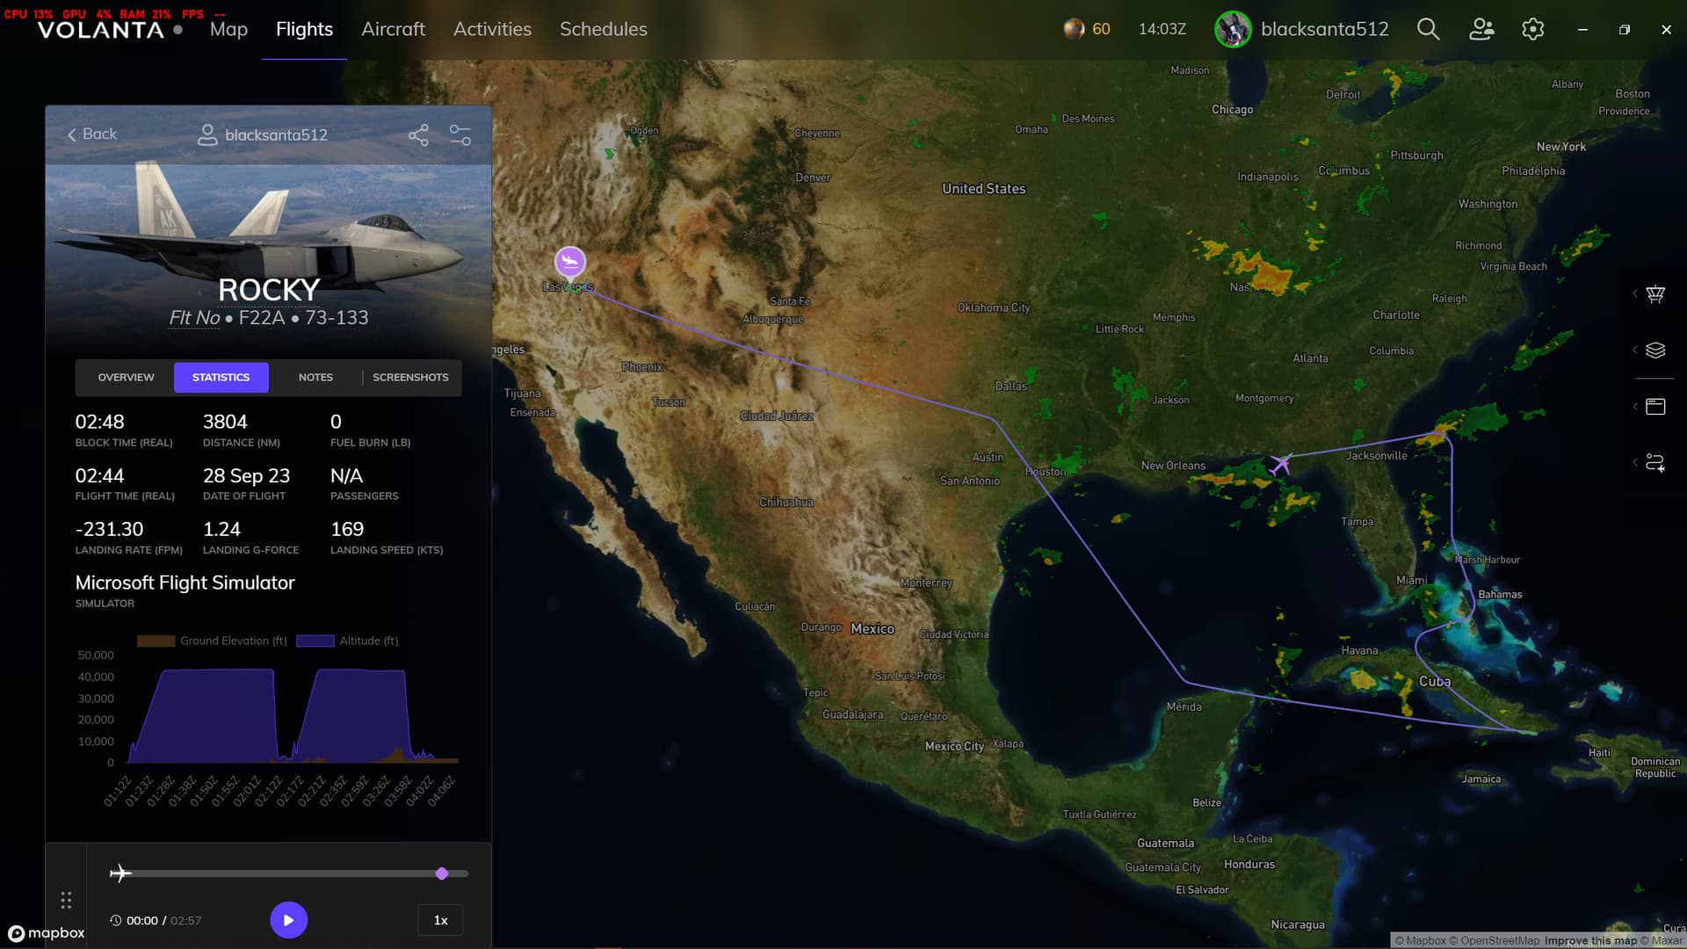
Task: Open the map layers selector icon
Action: point(1655,350)
